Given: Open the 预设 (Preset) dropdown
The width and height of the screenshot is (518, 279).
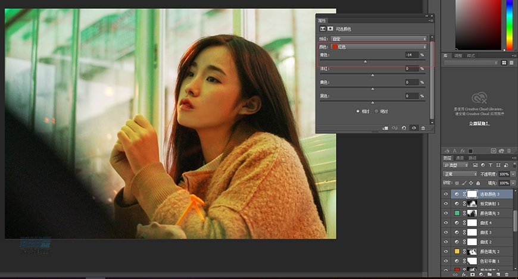Looking at the screenshot, I should point(380,39).
